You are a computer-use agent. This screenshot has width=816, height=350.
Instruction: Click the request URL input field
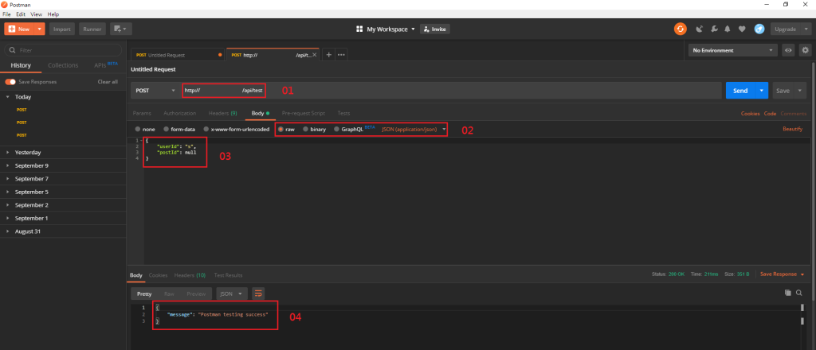451,91
